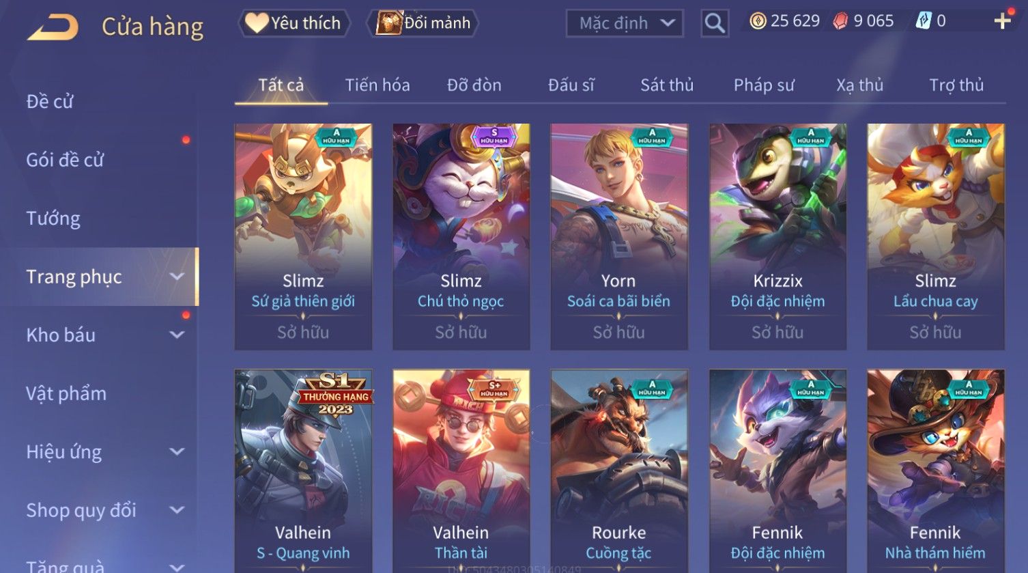The image size is (1028, 573).
Task: Tap the golden back arrow icon
Action: click(53, 27)
